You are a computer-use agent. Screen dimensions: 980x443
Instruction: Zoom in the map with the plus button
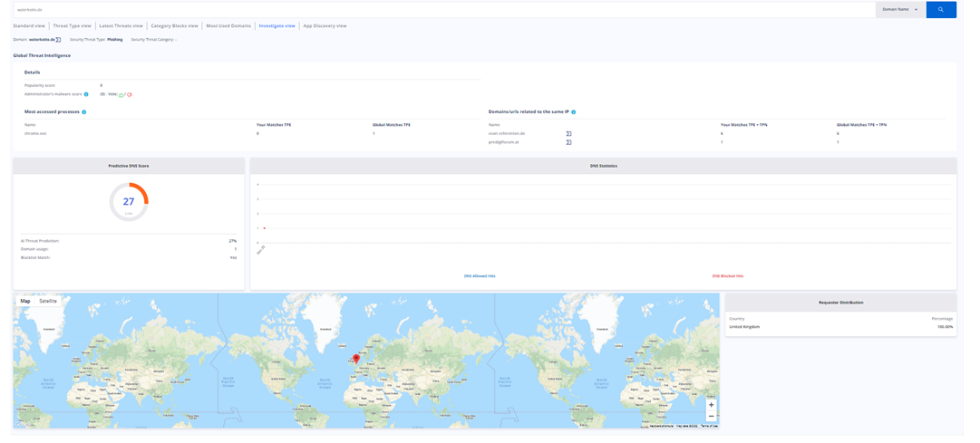coord(712,405)
